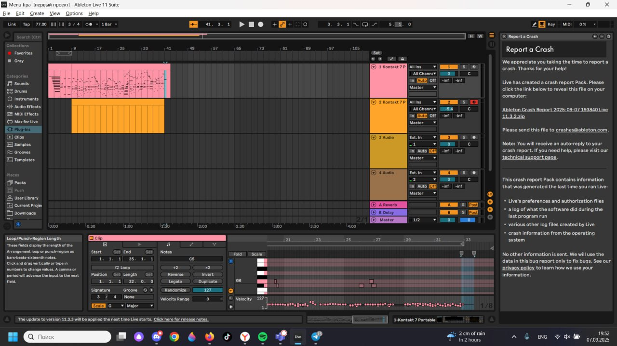Fold the 3 Audio track
Image resolution: width=617 pixels, height=346 pixels.
tap(374, 138)
